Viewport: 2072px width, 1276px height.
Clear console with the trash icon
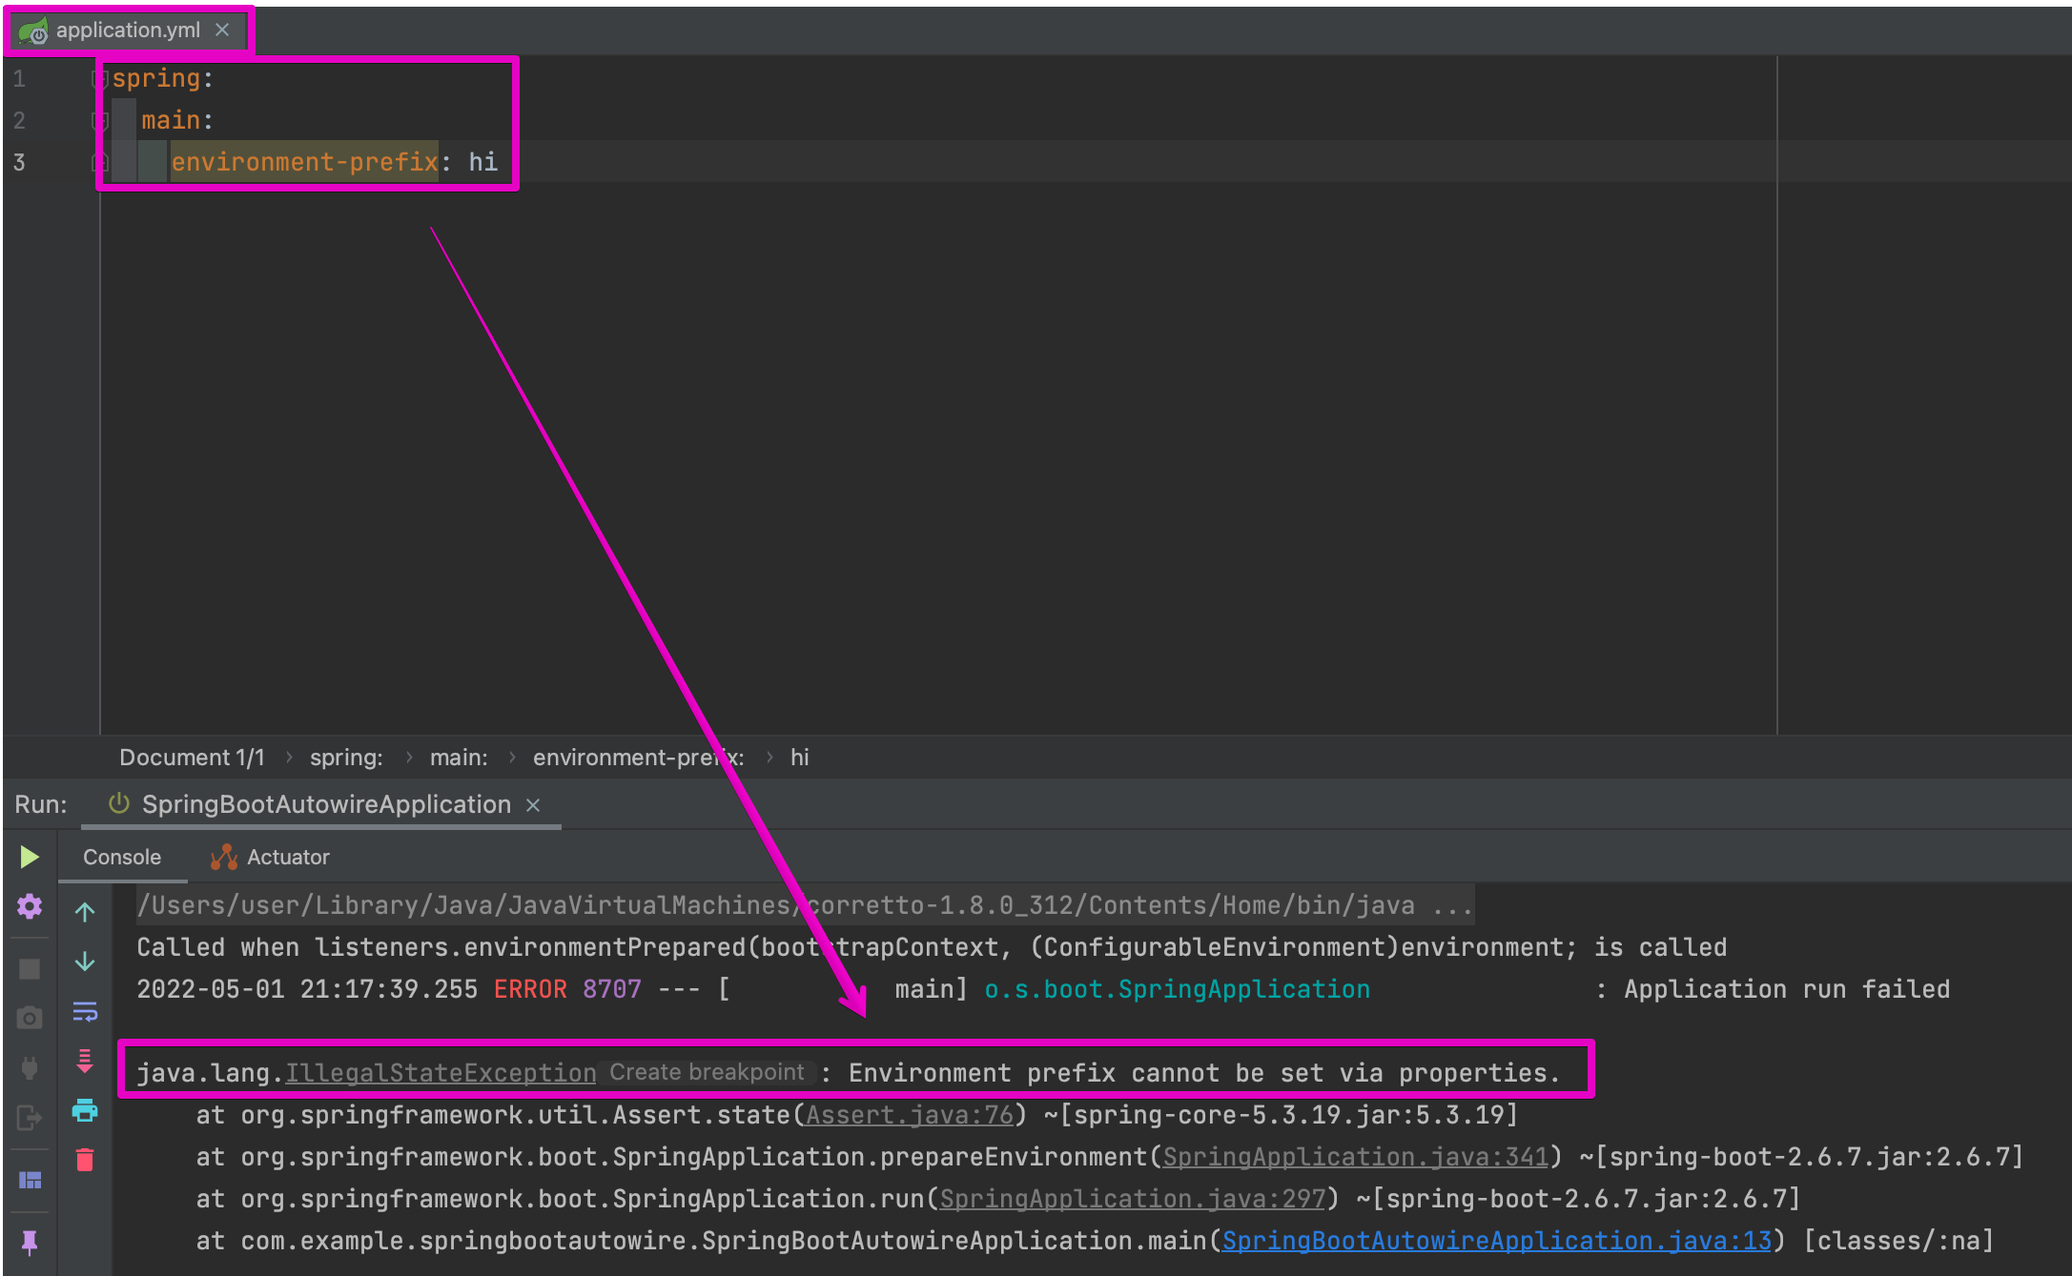[85, 1160]
